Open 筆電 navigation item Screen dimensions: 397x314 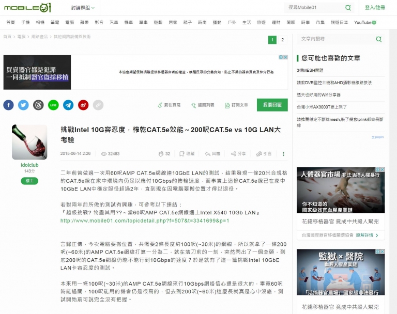tap(55, 22)
